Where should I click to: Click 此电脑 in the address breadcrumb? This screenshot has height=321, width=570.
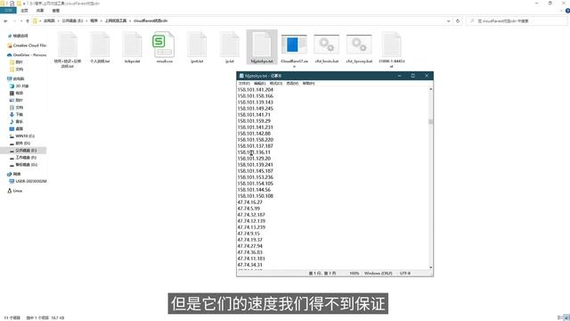(x=49, y=21)
